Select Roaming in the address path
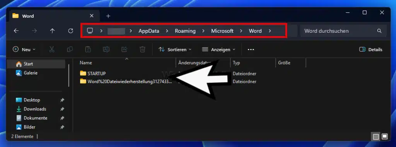Viewport: 396px width, 147px height. [185, 31]
